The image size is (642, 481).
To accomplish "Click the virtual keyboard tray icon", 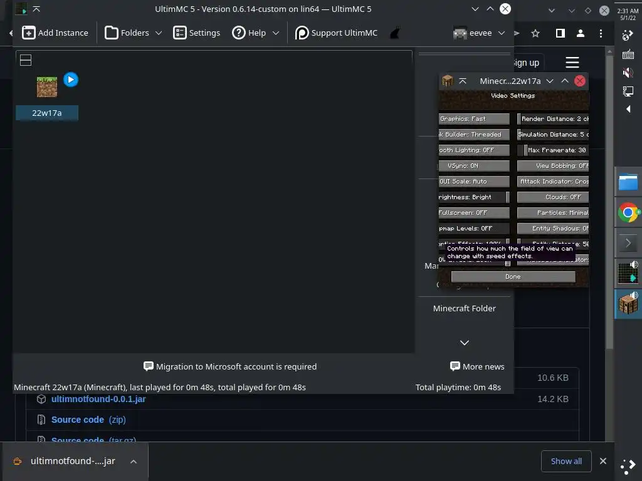I will 628,54.
